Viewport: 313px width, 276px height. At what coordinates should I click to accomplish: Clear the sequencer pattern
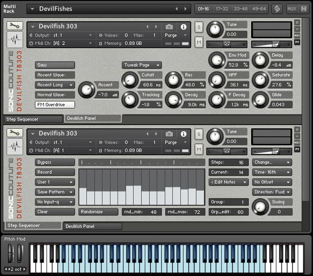click(55, 212)
